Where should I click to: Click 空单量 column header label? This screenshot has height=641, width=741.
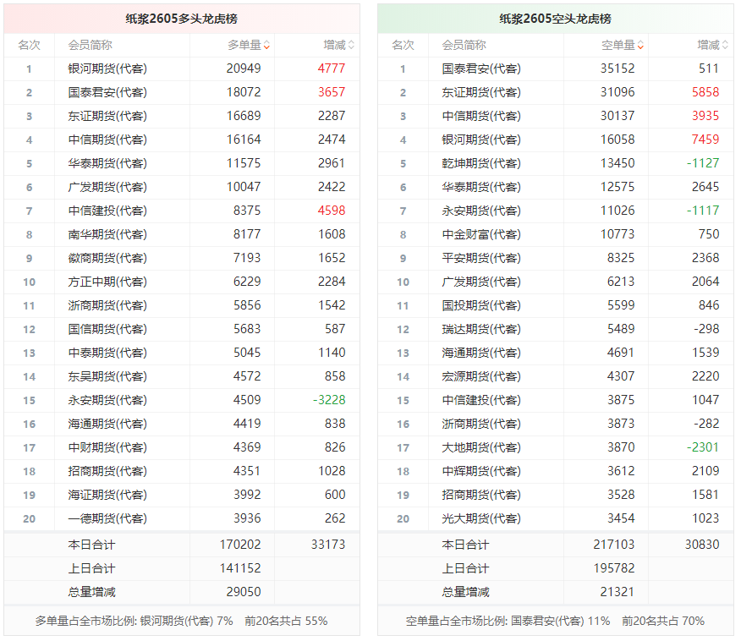(618, 46)
